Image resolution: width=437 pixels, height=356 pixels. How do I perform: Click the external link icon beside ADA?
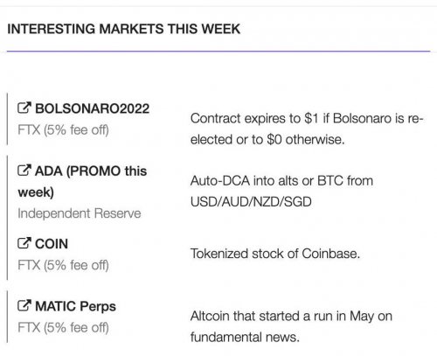24,171
